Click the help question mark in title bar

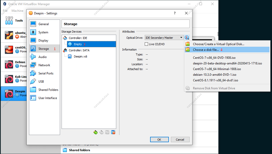point(175,13)
